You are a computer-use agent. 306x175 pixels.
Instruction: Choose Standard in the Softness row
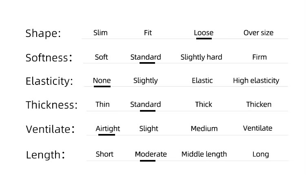[x=146, y=57]
